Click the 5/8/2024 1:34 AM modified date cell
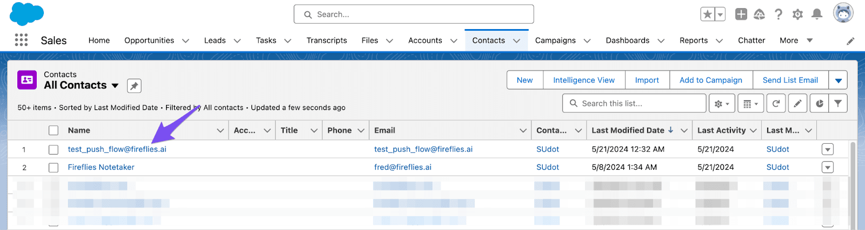865x230 pixels. pyautogui.click(x=624, y=168)
